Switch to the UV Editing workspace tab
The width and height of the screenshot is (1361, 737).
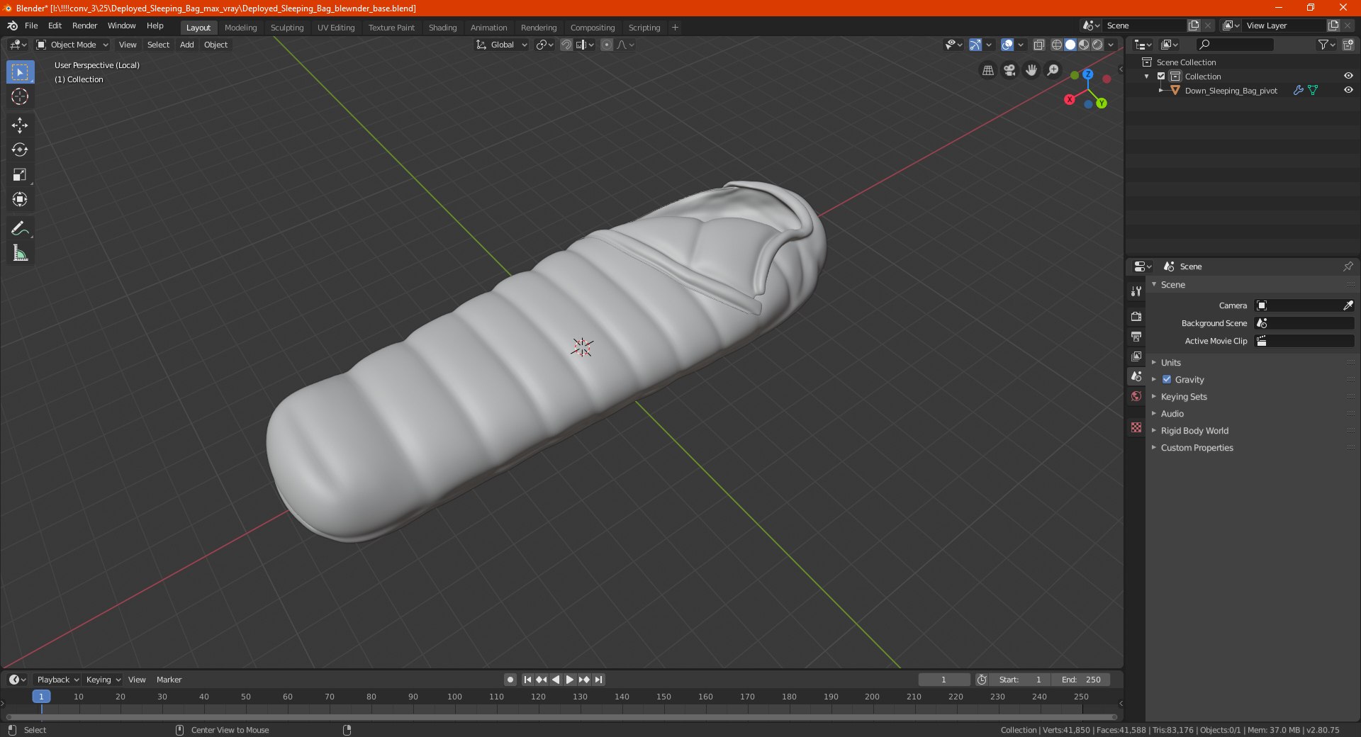coord(336,28)
